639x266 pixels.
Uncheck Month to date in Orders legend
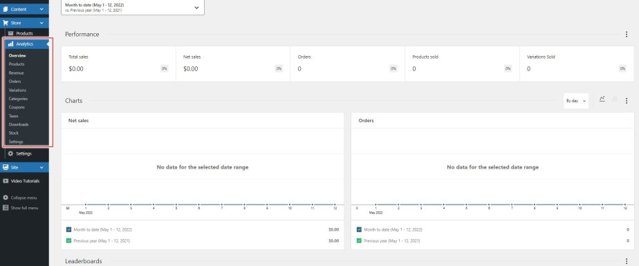[x=359, y=230]
